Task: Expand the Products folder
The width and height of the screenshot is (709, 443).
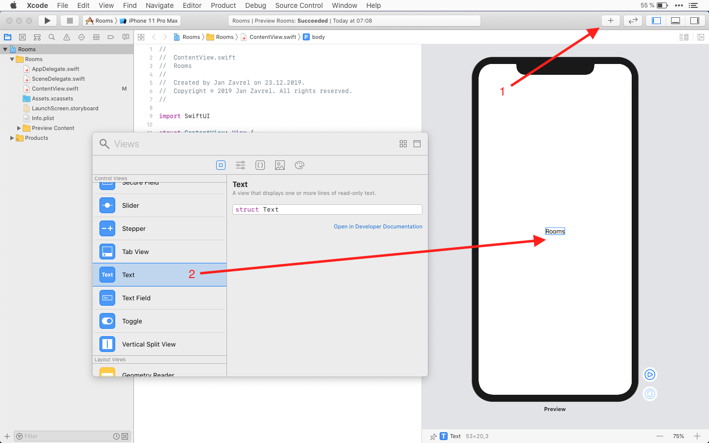Action: click(x=12, y=138)
